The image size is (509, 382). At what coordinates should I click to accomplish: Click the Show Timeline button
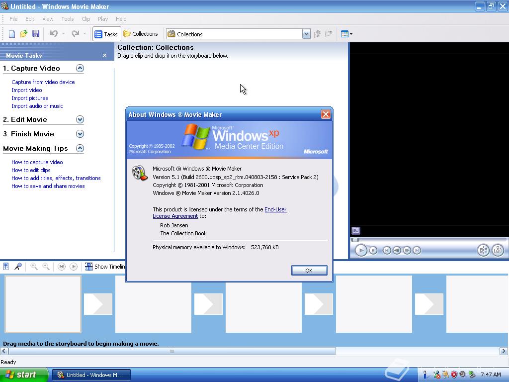[x=104, y=267]
